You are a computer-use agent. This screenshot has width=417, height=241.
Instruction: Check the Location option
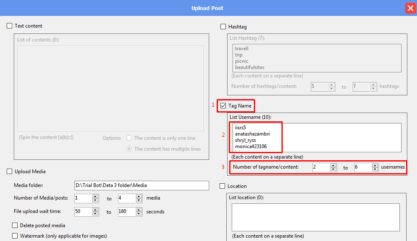tap(223, 186)
